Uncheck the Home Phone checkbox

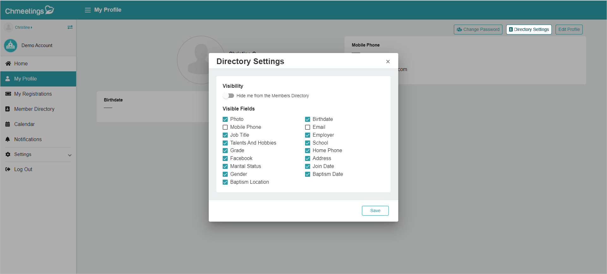(308, 151)
